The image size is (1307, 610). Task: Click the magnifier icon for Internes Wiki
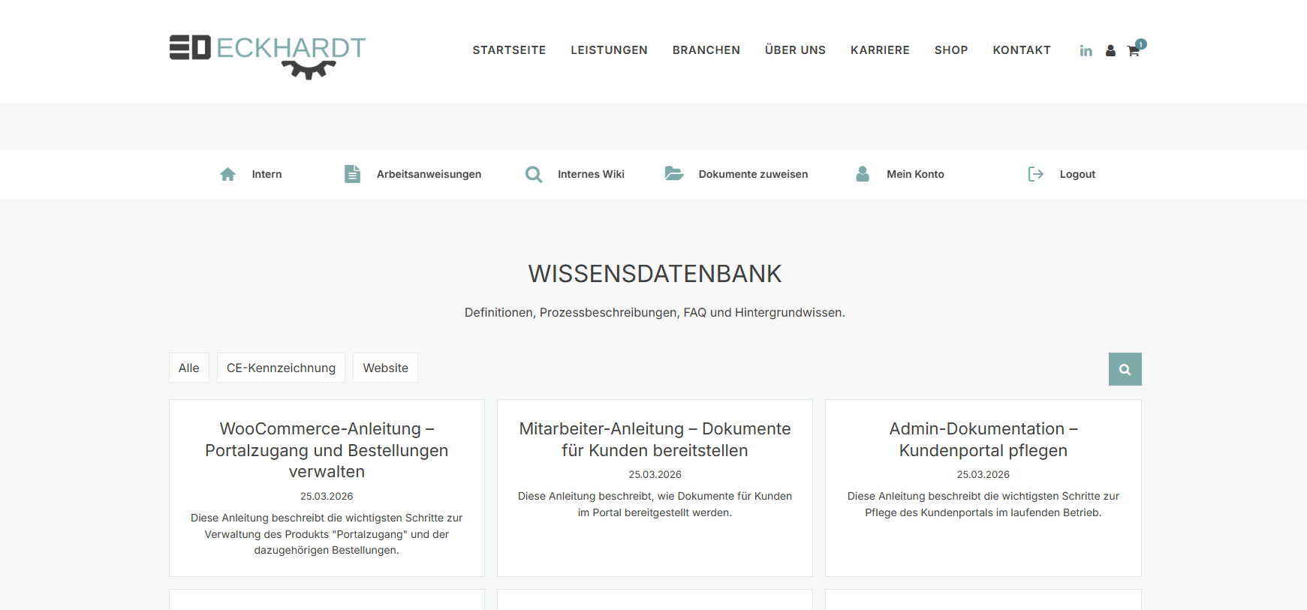tap(534, 174)
